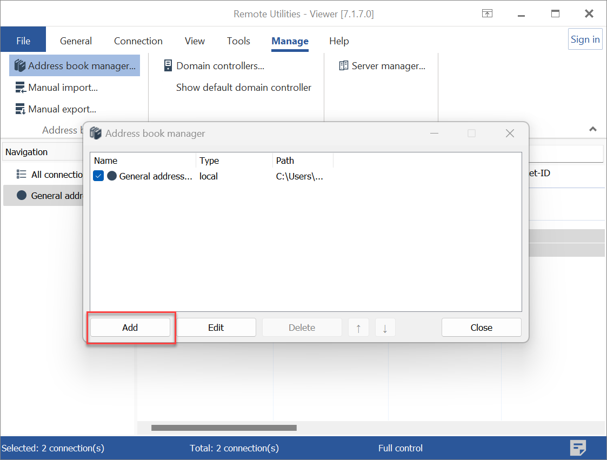The width and height of the screenshot is (607, 460).
Task: Switch to the Tools tab
Action: click(238, 41)
